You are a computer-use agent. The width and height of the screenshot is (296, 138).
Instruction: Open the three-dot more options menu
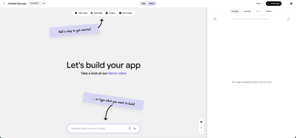[286, 3]
